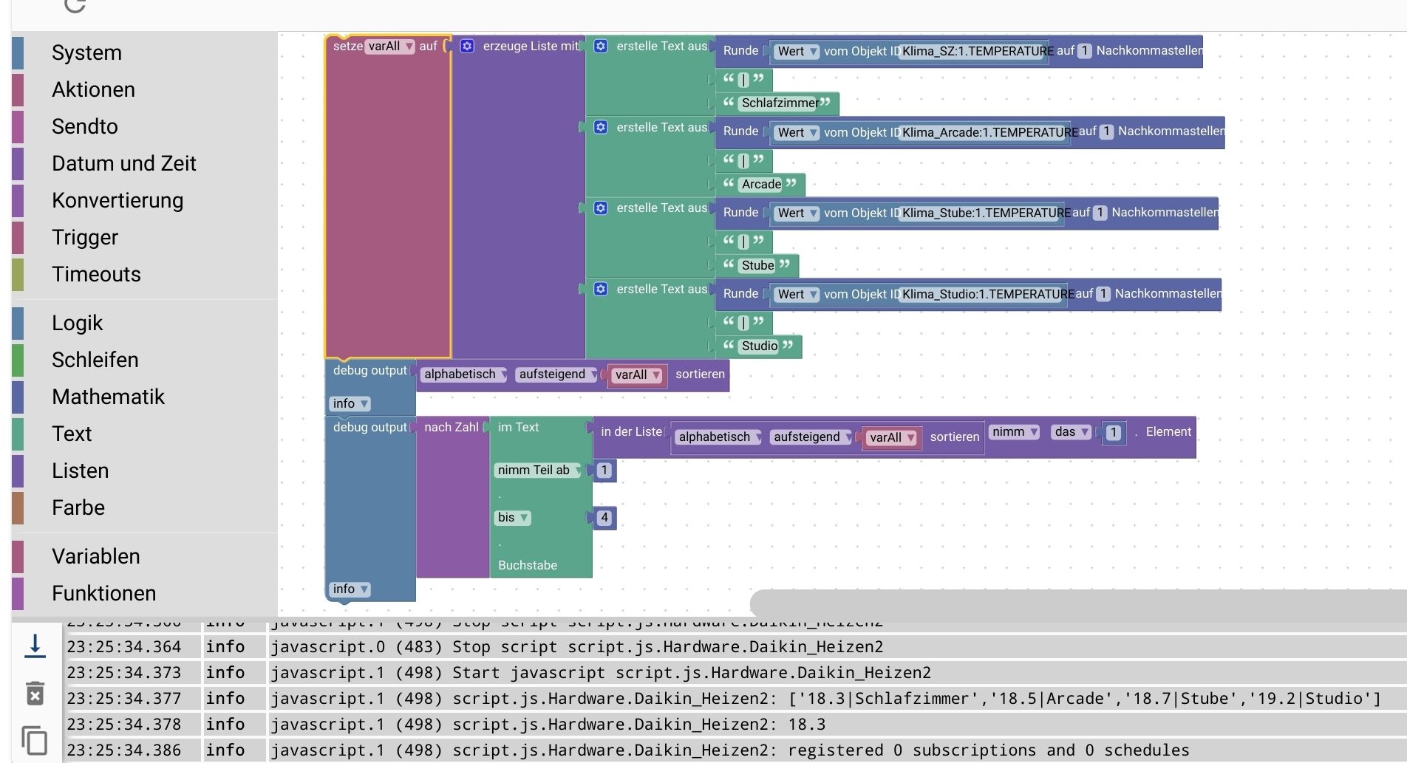Open the gear on 'erzeuge Liste mit' block
1407x763 pixels.
(x=467, y=46)
